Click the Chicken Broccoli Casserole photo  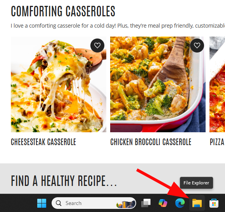[158, 84]
